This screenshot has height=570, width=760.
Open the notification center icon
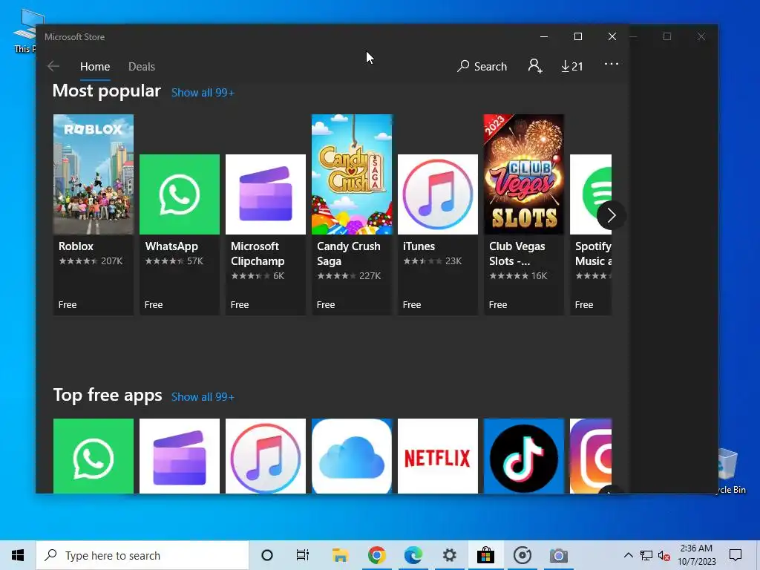pos(736,555)
